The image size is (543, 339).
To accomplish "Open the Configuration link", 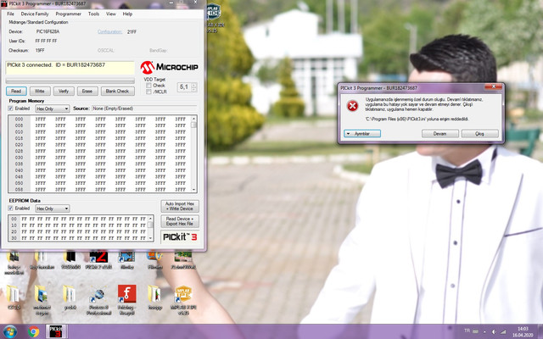I will 109,31.
